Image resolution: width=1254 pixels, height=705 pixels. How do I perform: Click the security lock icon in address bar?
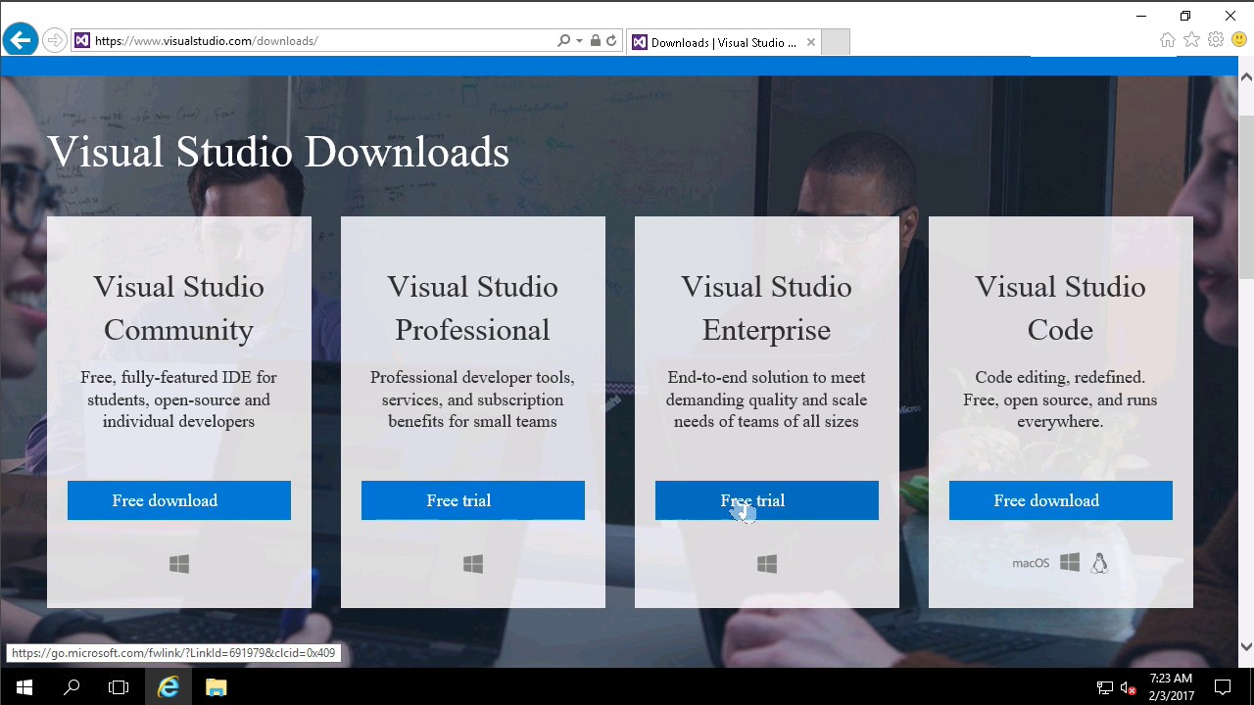tap(595, 41)
